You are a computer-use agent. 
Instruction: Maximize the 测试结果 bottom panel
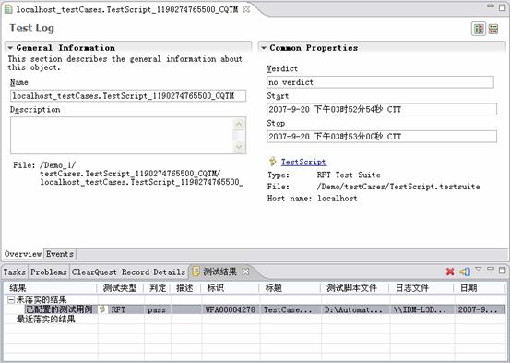tap(503, 270)
